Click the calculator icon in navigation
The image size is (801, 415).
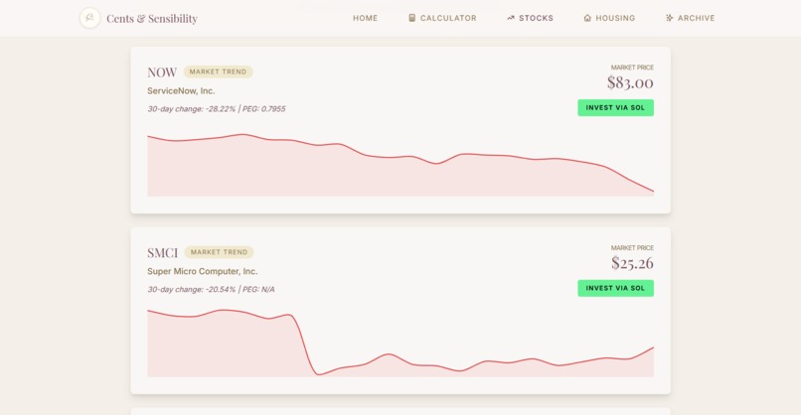coord(411,18)
